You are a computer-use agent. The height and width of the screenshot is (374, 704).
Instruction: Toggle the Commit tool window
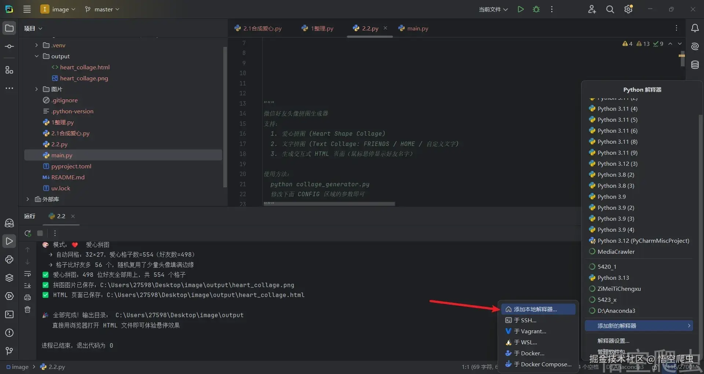pos(9,47)
